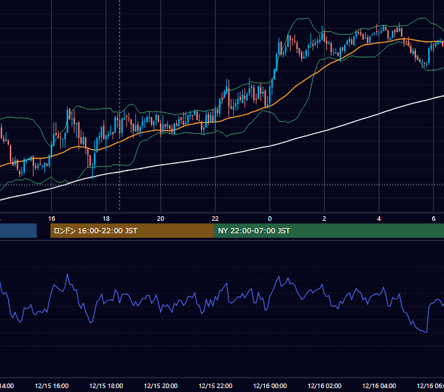Viewport: 444px width, 392px height.
Task: Click the horizontal dotted price level line
Action: click(x=222, y=185)
